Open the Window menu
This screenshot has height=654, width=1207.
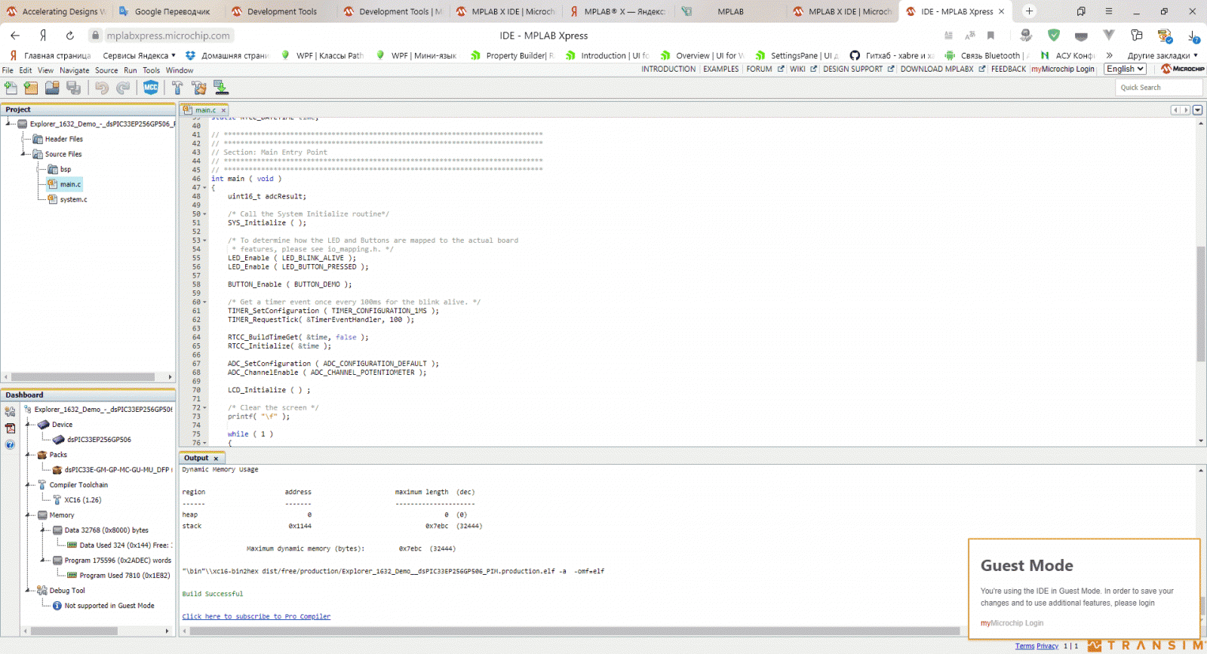tap(180, 70)
